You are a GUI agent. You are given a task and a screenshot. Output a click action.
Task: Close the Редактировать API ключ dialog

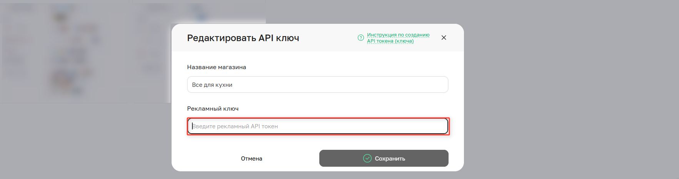click(444, 38)
